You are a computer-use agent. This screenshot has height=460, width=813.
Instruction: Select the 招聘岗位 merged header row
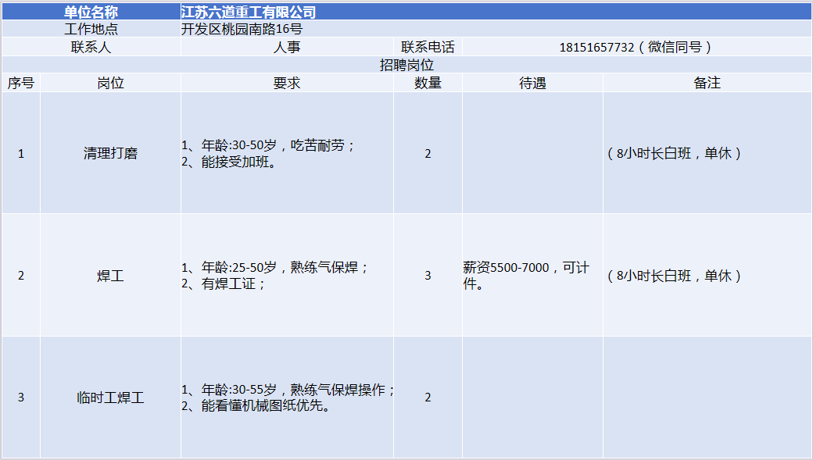(406, 65)
